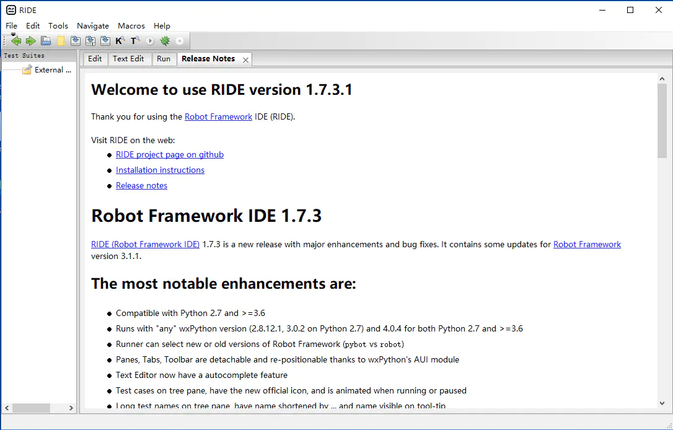Image resolution: width=673 pixels, height=430 pixels.
Task: Click the green bug debug icon
Action: pos(165,41)
